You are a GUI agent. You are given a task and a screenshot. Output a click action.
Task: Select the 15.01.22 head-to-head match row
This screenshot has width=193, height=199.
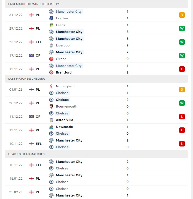click(x=96, y=179)
